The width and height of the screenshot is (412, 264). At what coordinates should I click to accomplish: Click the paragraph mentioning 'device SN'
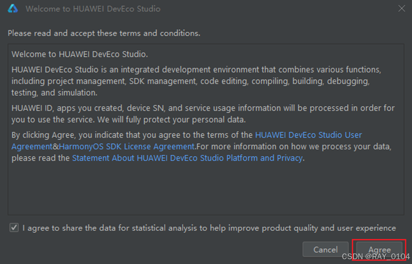(203, 113)
